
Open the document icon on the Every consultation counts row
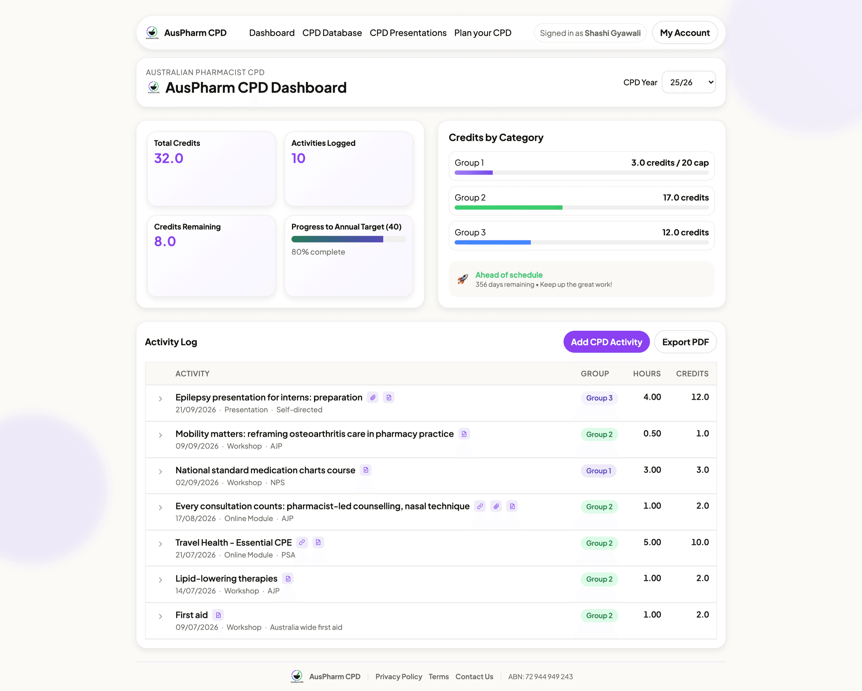point(512,506)
